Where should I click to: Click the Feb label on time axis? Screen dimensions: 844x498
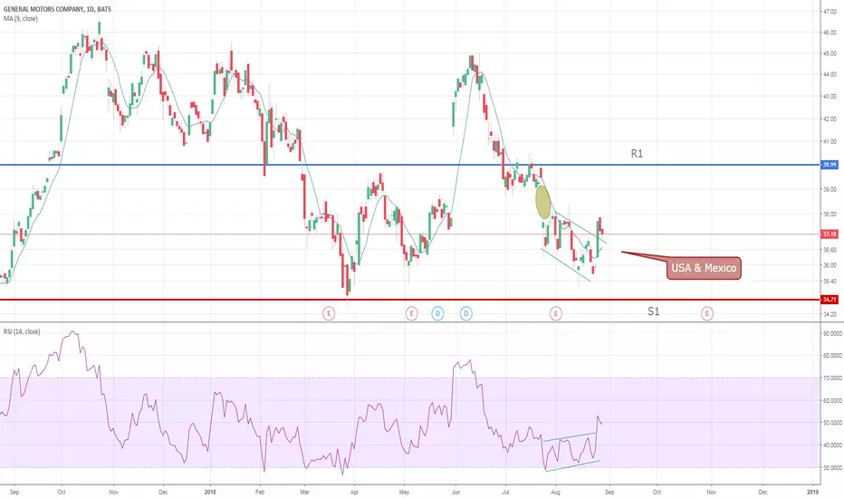(259, 492)
